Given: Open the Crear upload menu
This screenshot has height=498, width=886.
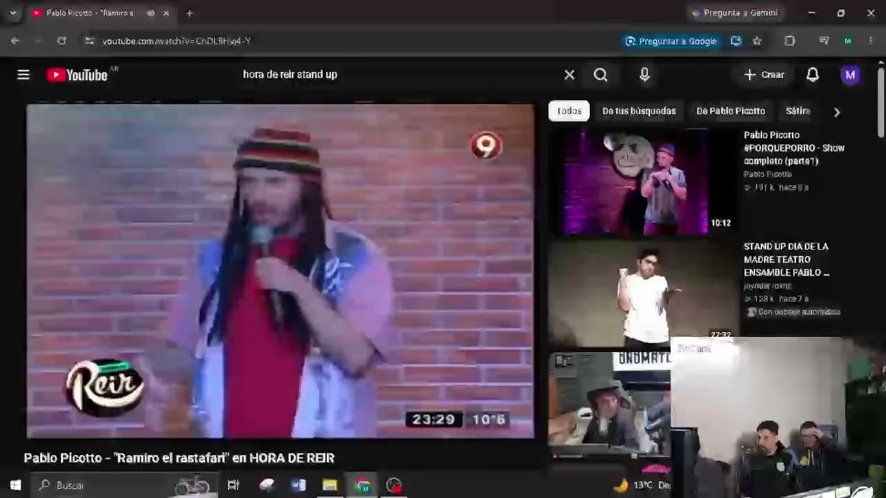Looking at the screenshot, I should [x=764, y=75].
